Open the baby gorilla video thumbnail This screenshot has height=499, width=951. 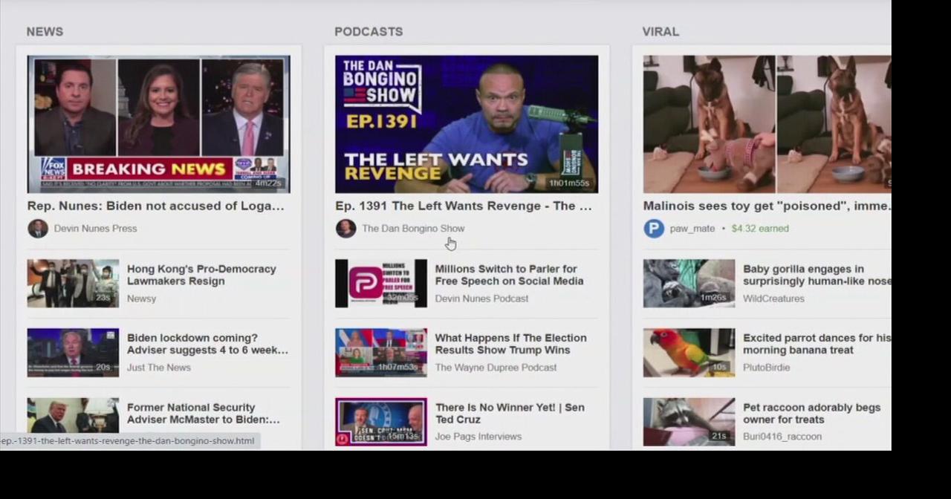(x=689, y=283)
